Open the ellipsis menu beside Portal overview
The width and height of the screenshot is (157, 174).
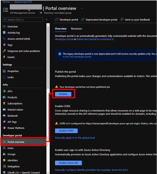tap(82, 8)
